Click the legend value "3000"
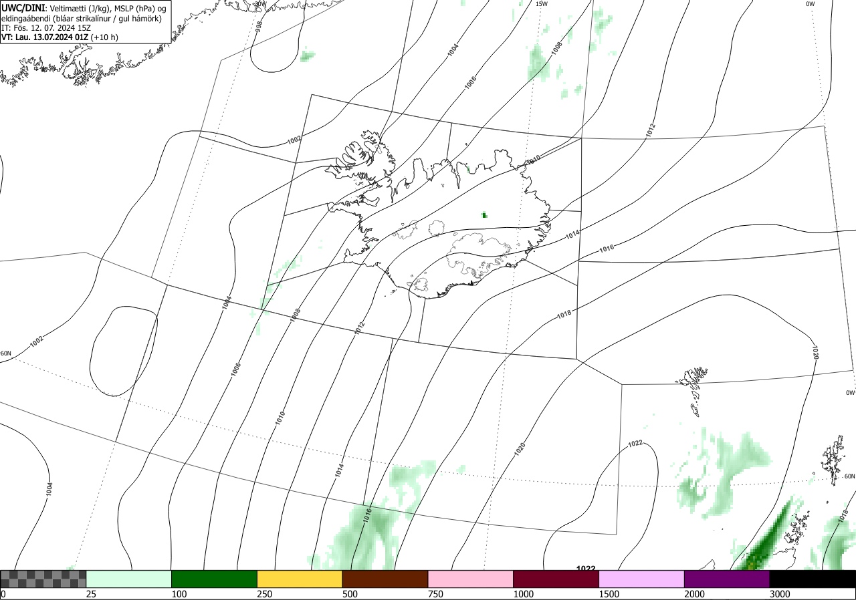 [x=780, y=594]
